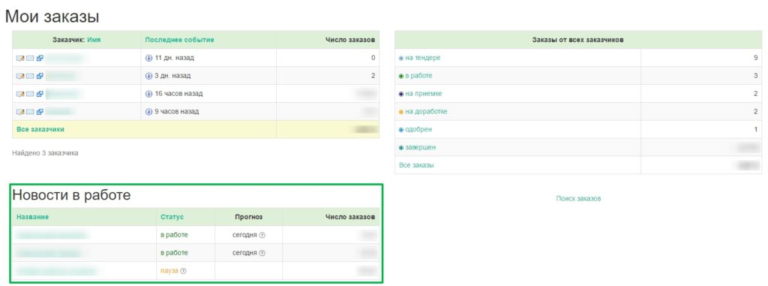Click envelope icon in the 9 часов назад row
The width and height of the screenshot is (768, 286).
click(x=30, y=112)
